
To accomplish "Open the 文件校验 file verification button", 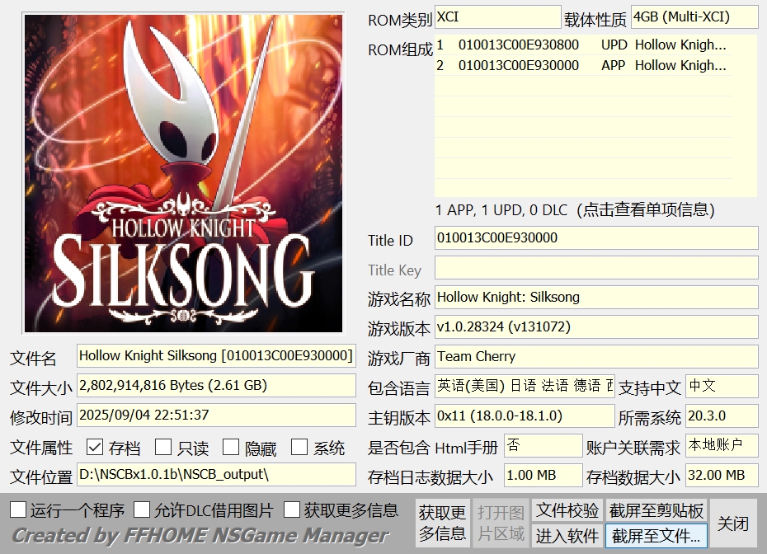I will 567,510.
